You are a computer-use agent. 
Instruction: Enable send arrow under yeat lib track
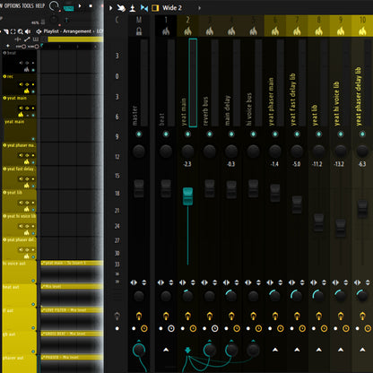[x=318, y=350]
